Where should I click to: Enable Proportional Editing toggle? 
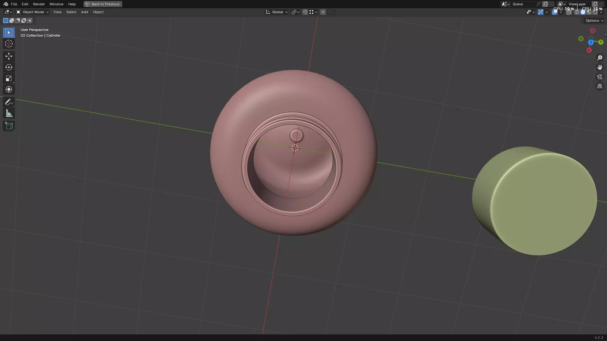[x=323, y=12]
